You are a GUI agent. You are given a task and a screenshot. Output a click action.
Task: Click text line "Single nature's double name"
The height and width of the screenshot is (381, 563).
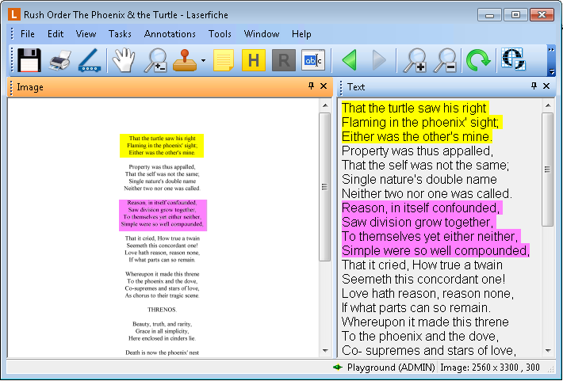(x=419, y=179)
